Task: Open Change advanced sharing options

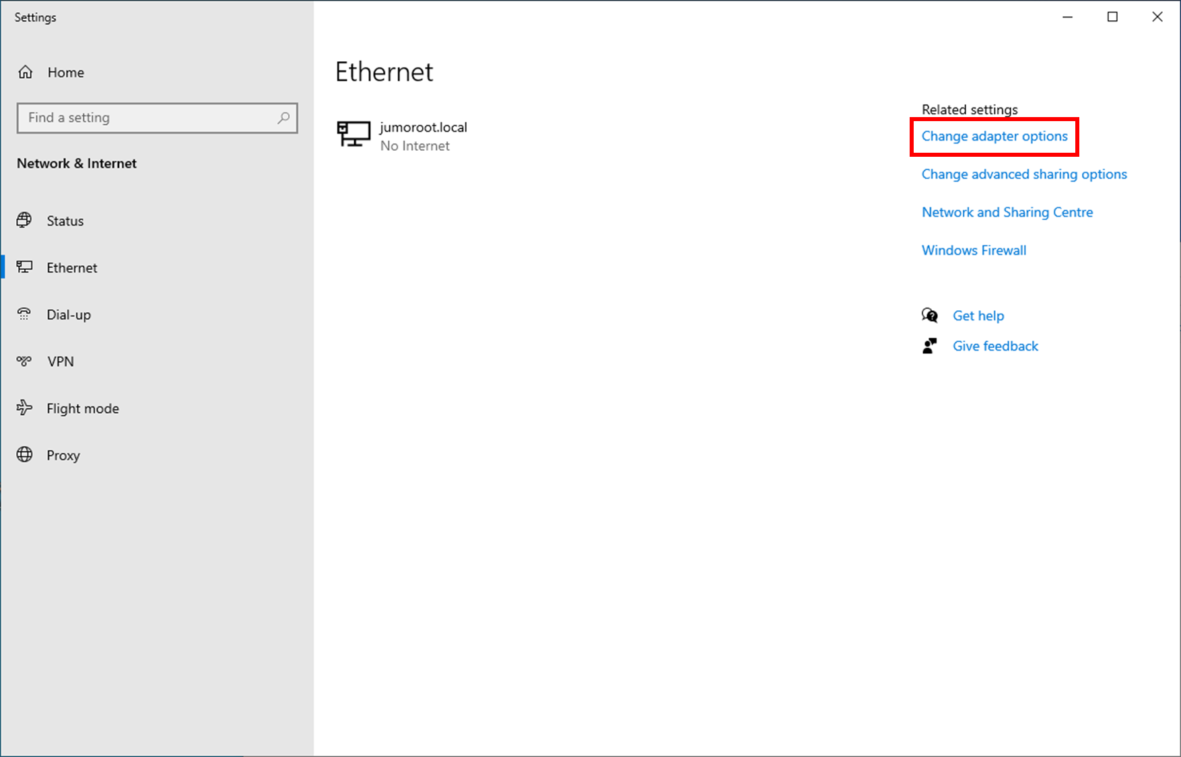Action: 1024,174
